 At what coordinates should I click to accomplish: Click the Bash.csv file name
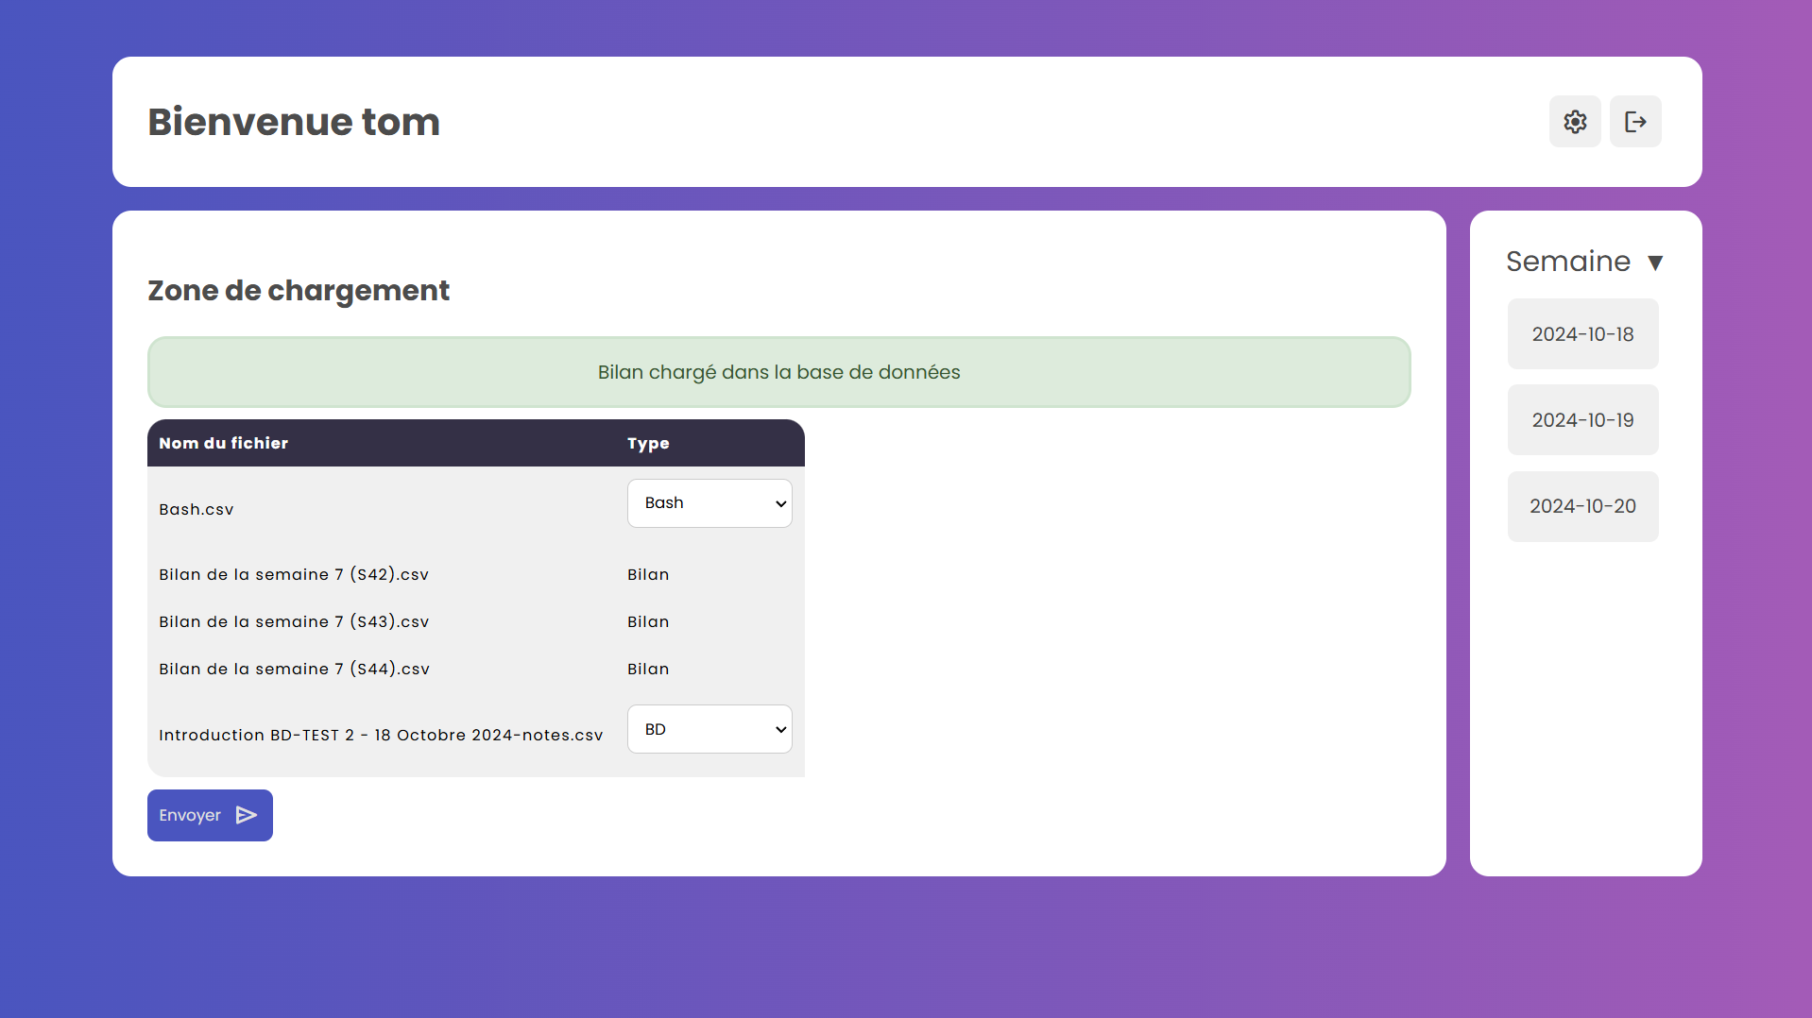(197, 510)
